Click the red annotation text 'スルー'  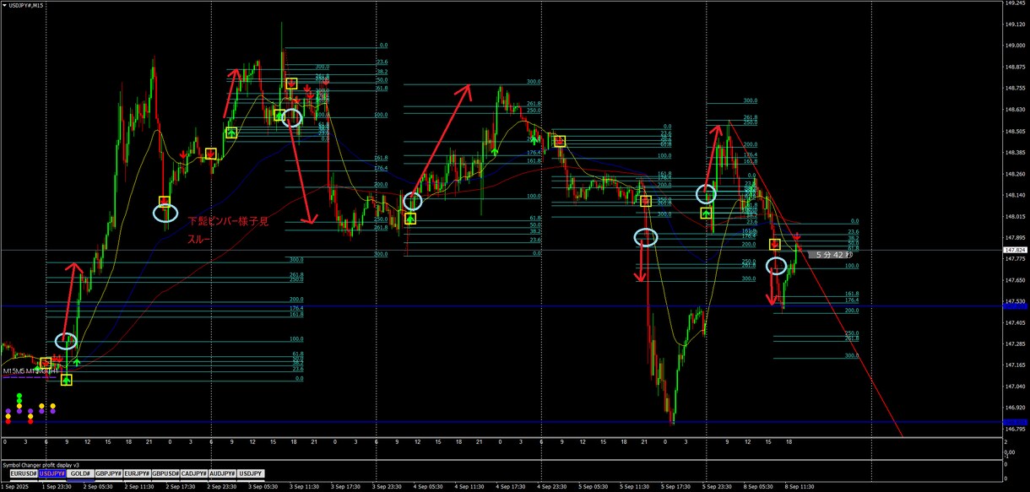199,240
